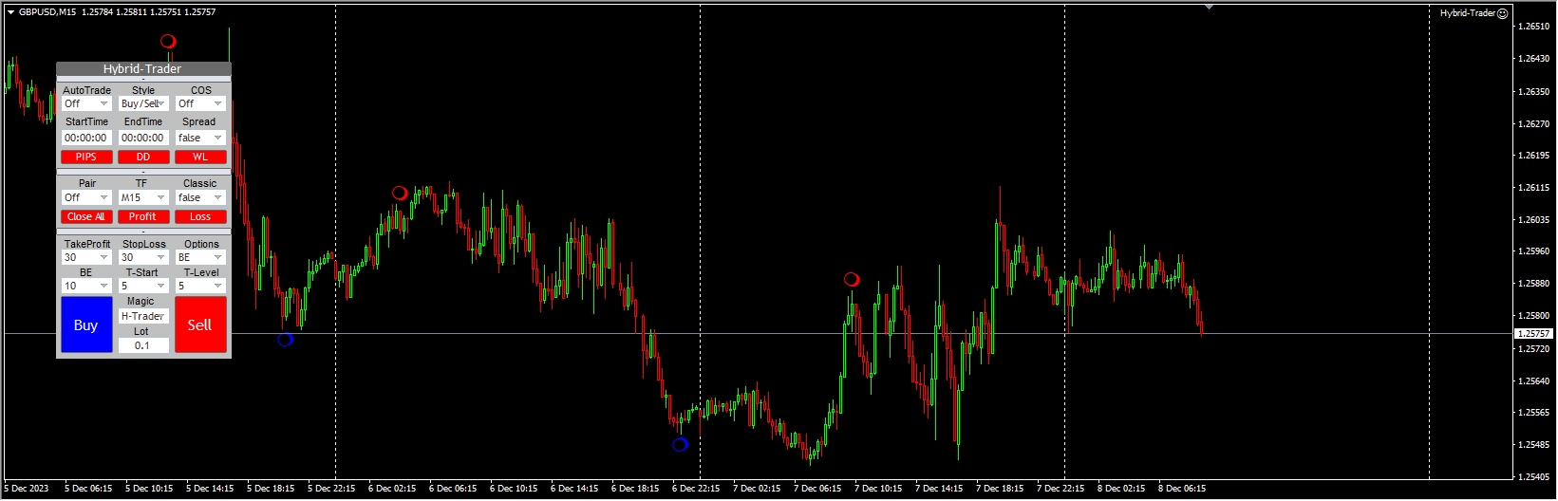Click the GBPUSD chart menu arrow icon
This screenshot has width=1558, height=501.
pyautogui.click(x=10, y=12)
